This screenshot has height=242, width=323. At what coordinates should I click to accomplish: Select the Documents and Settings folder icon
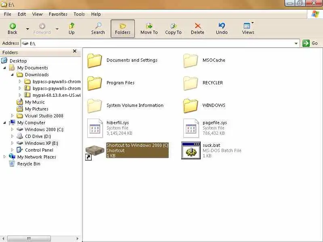(x=94, y=60)
